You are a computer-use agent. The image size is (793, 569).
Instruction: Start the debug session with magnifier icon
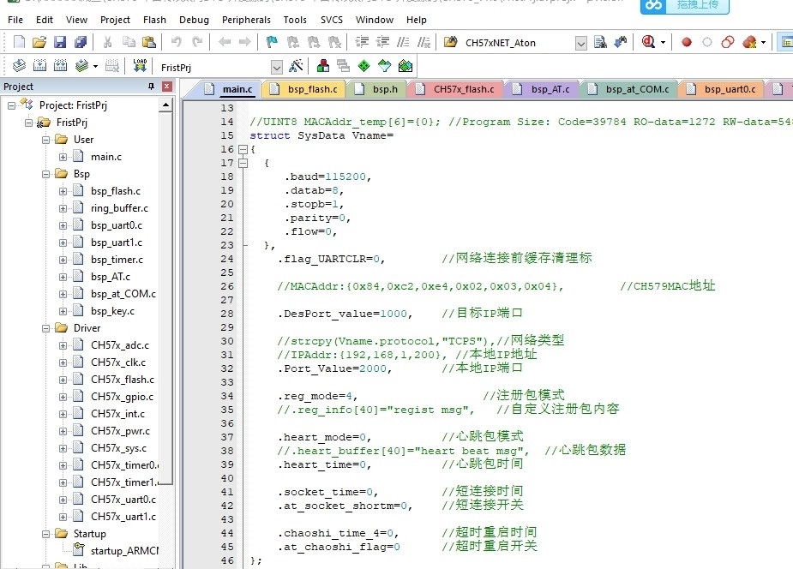pyautogui.click(x=649, y=42)
